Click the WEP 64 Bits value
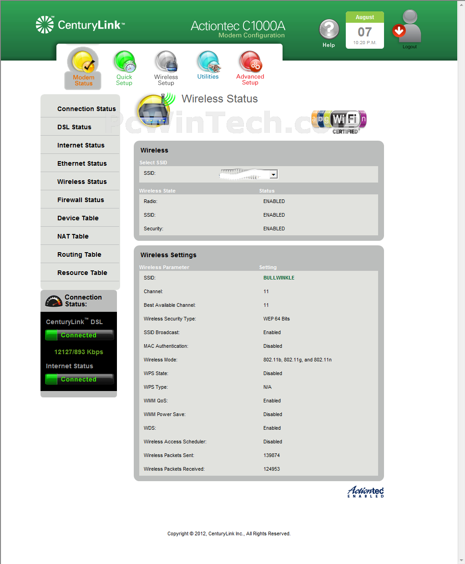Viewport: 465px width, 564px height. click(277, 319)
